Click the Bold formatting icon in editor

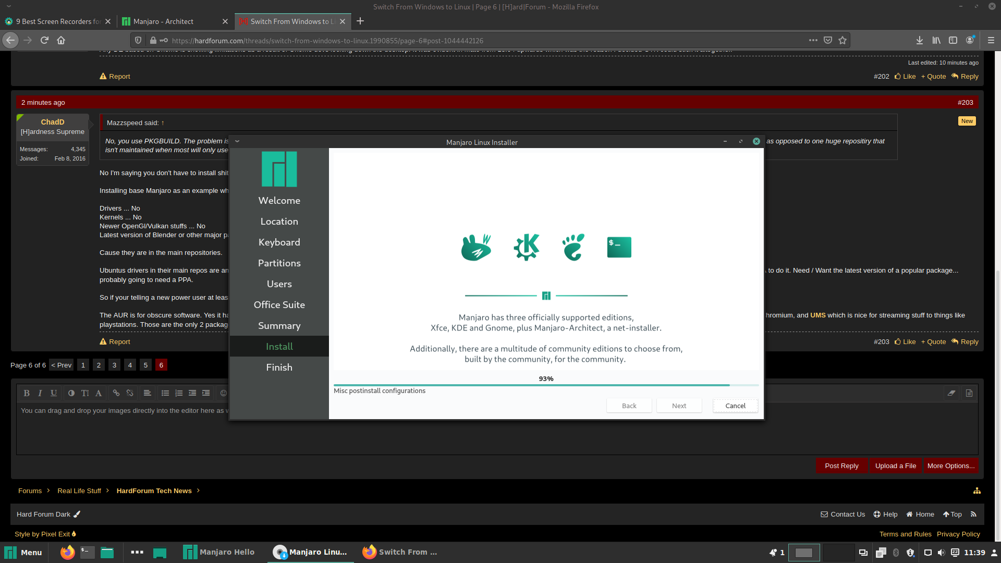tap(27, 393)
